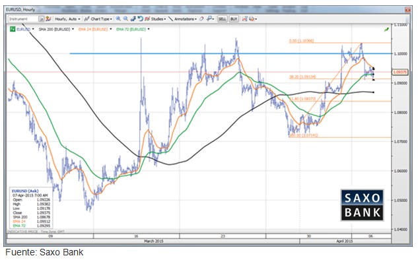418x260 pixels.
Task: Click the EURUSD (Ask) info box title
Action: [25, 191]
